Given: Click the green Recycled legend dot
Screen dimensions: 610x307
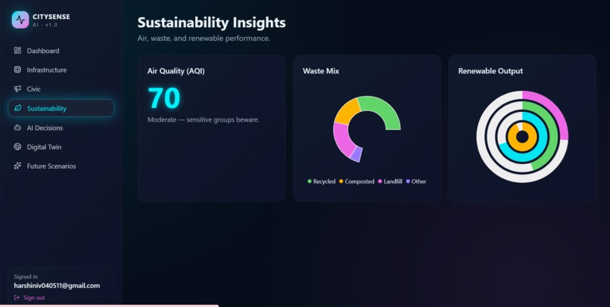Looking at the screenshot, I should coord(310,181).
